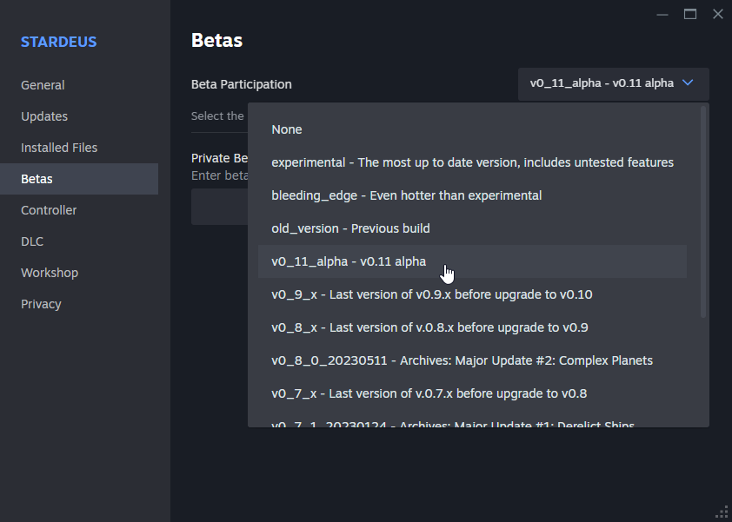This screenshot has width=732, height=522.
Task: Close the Stardeus properties window
Action: coord(717,14)
